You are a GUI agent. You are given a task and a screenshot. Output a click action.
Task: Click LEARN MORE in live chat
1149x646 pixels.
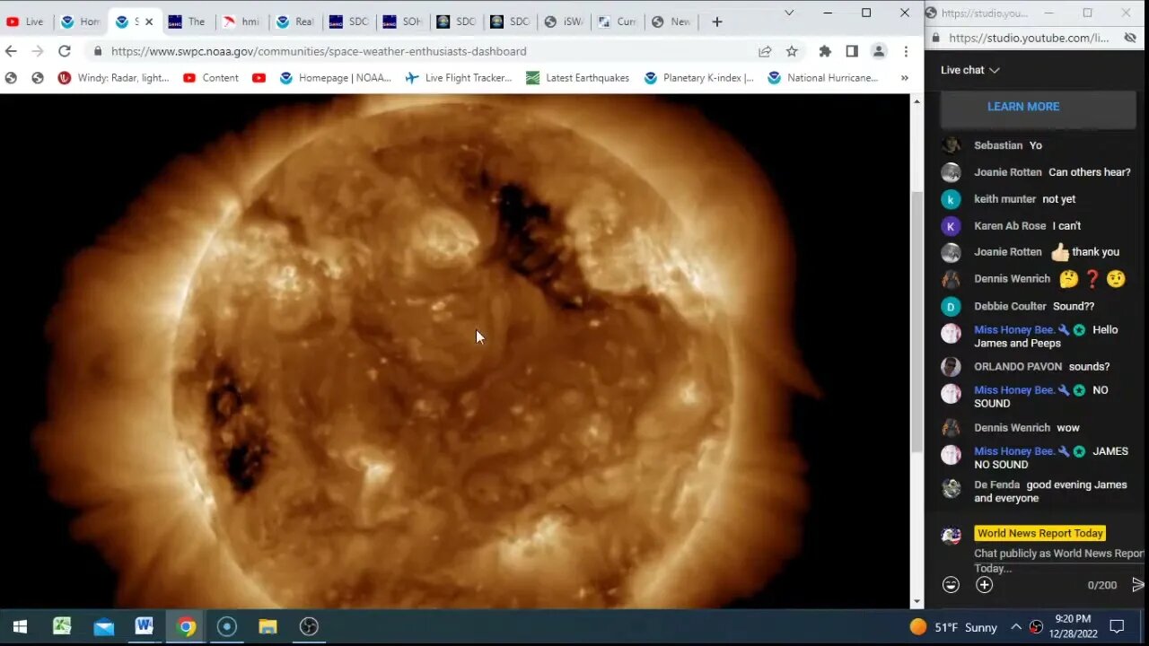[x=1023, y=107]
